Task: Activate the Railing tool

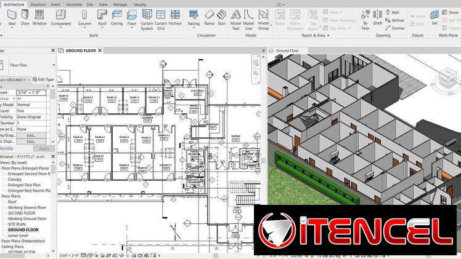Action: (x=194, y=18)
